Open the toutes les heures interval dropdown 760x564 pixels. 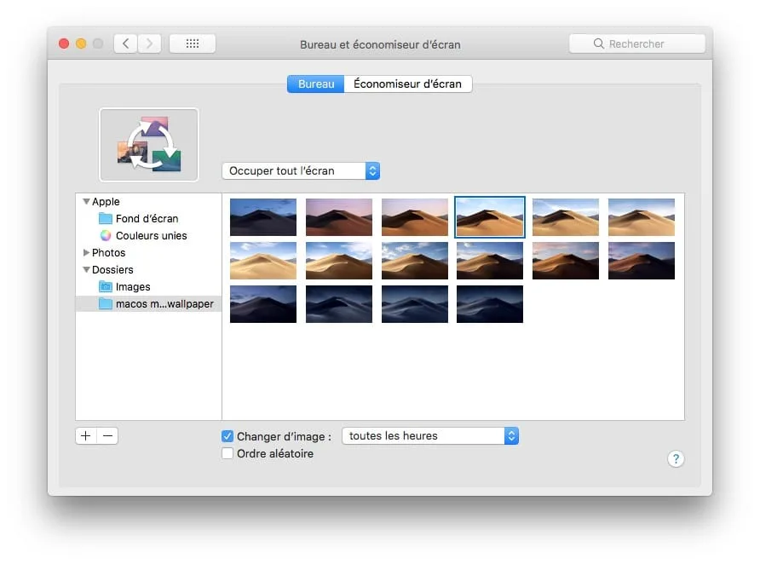tap(430, 435)
